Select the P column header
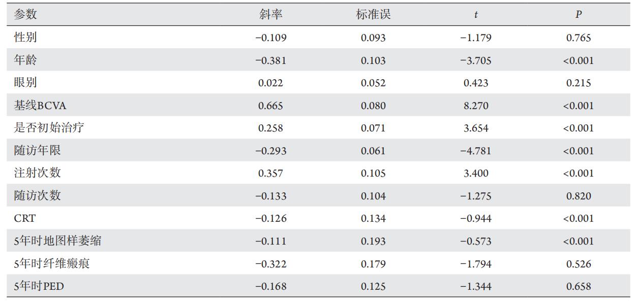Image resolution: width=636 pixels, height=308 pixels. point(579,15)
